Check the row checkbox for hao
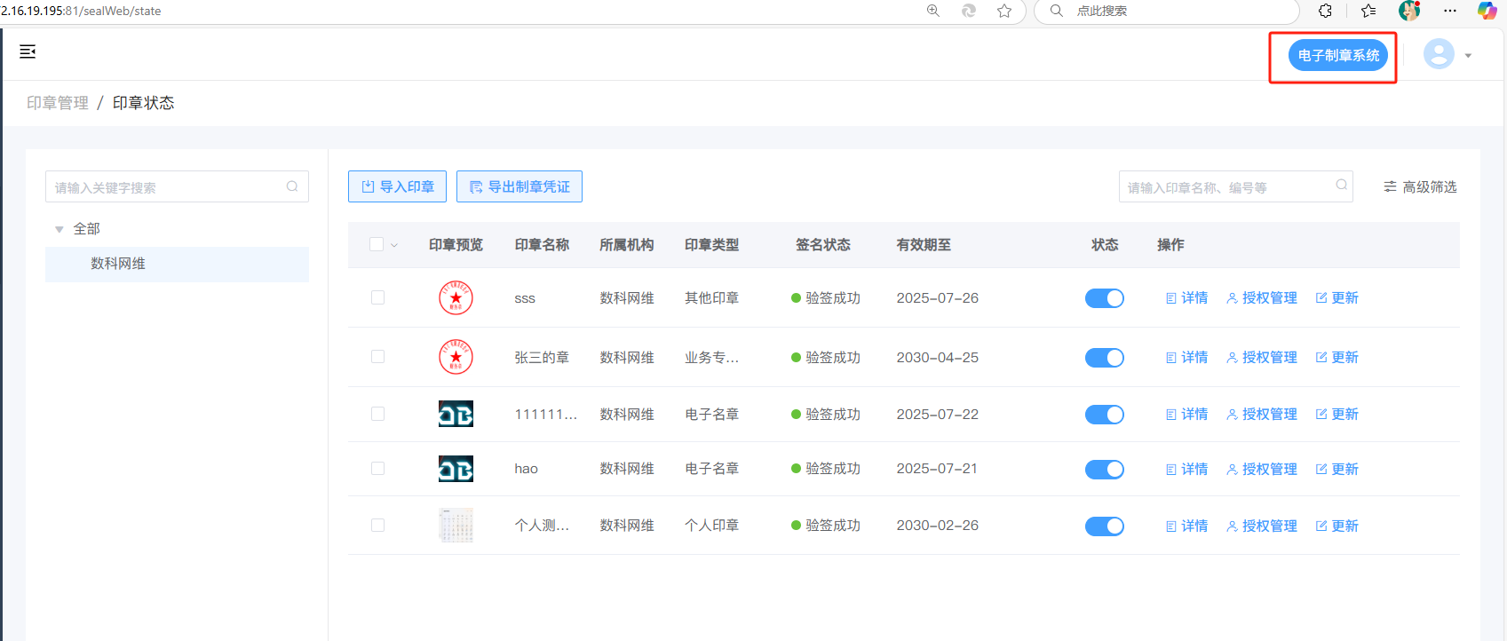This screenshot has height=641, width=1507. pyautogui.click(x=377, y=468)
